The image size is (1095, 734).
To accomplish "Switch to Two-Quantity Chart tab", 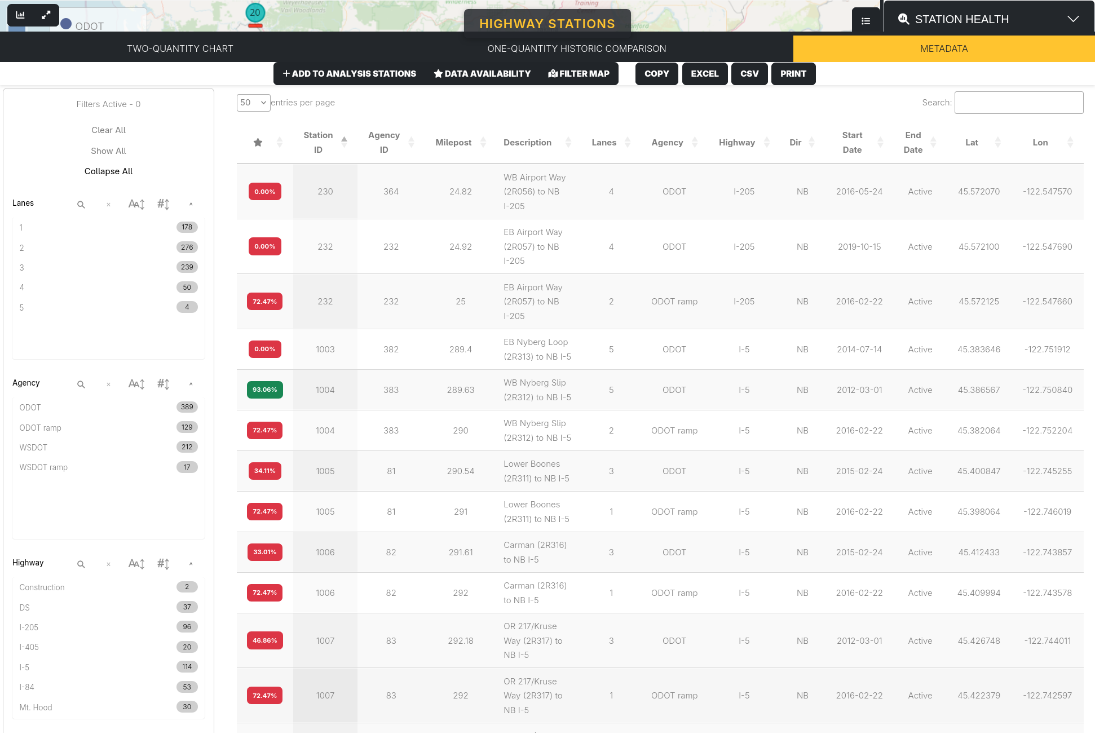I will point(180,48).
